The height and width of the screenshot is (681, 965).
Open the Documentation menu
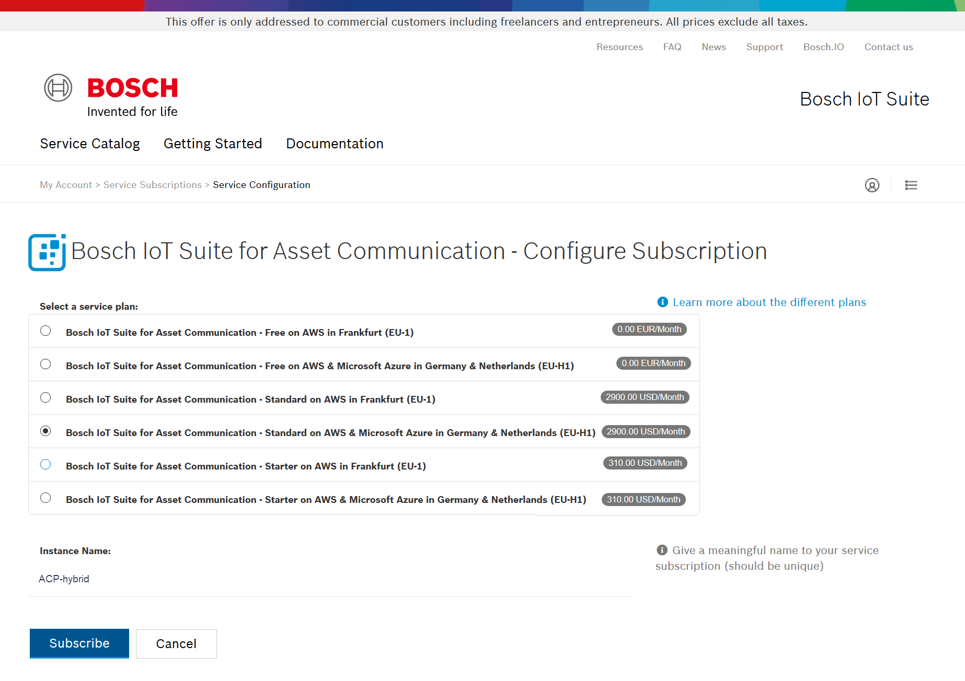coord(335,144)
